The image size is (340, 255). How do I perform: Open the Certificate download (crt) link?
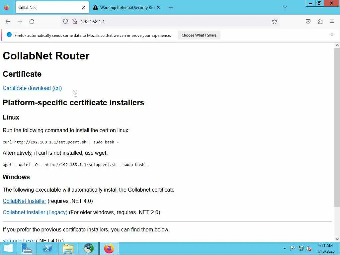coord(32,88)
